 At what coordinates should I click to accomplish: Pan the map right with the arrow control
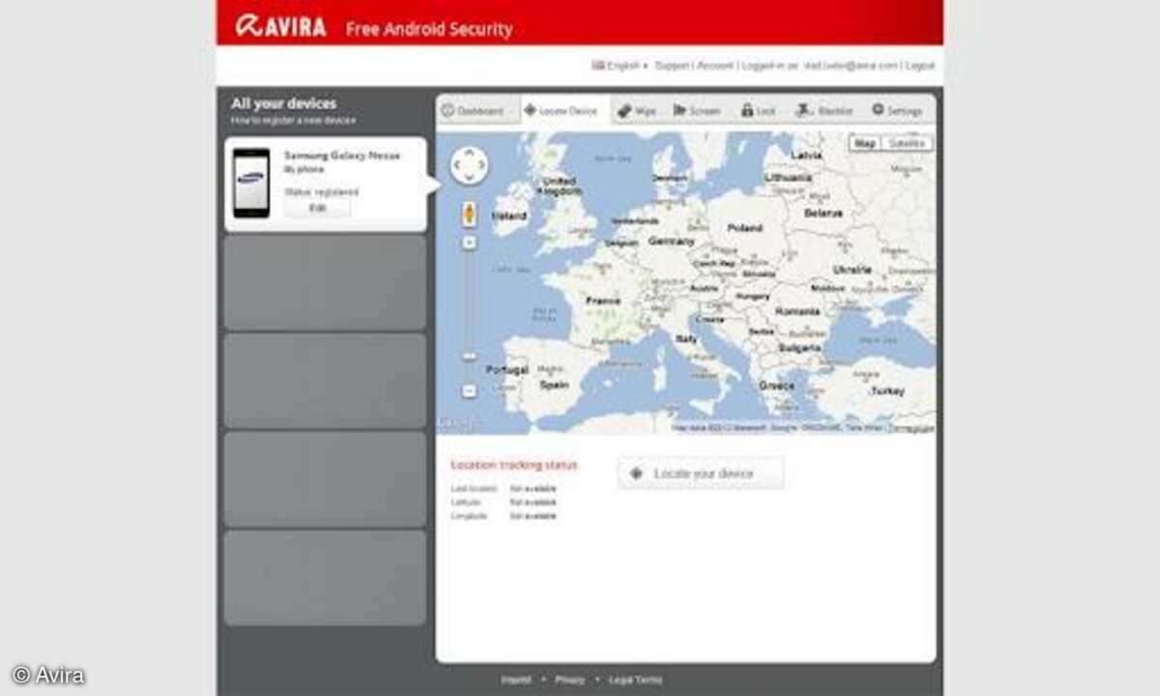[x=481, y=165]
